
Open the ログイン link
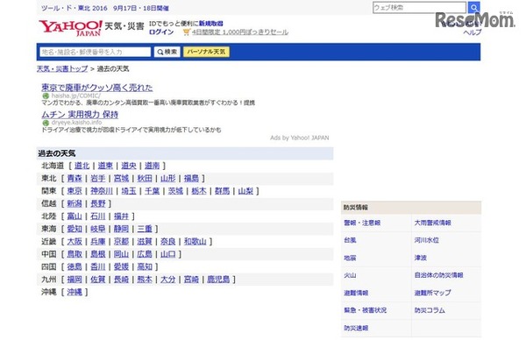tap(161, 32)
